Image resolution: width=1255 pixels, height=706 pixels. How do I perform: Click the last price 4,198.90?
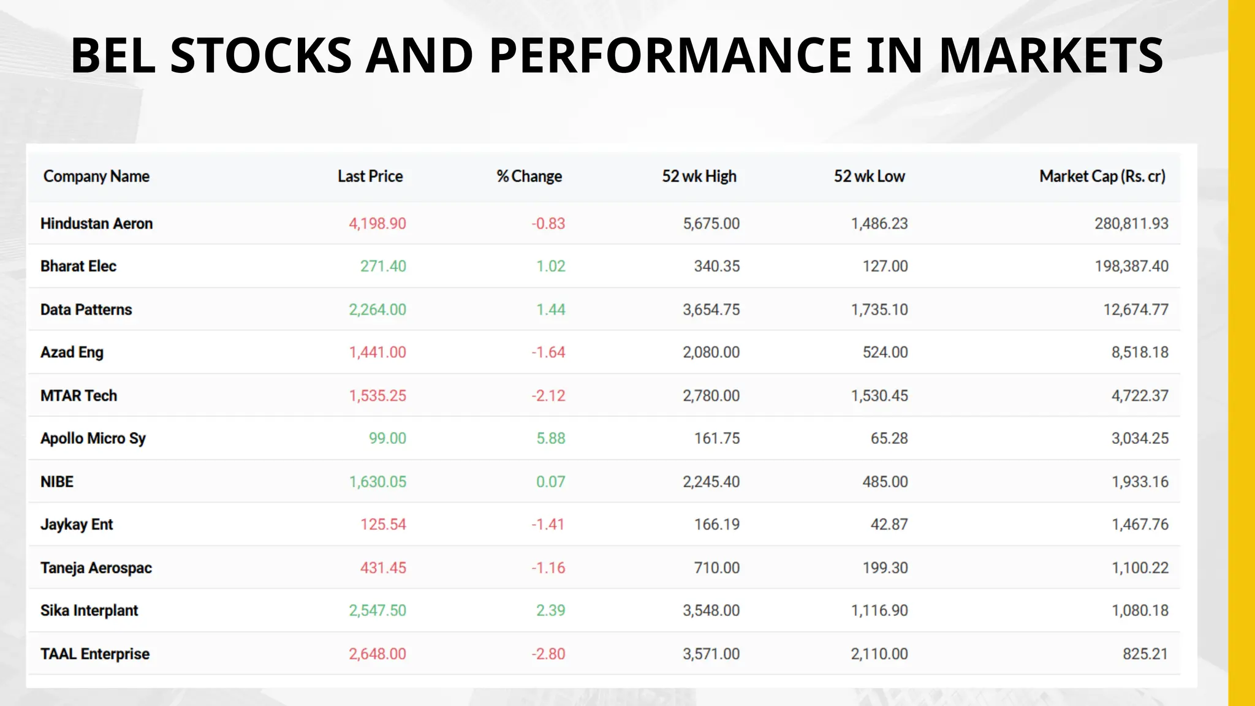tap(377, 224)
